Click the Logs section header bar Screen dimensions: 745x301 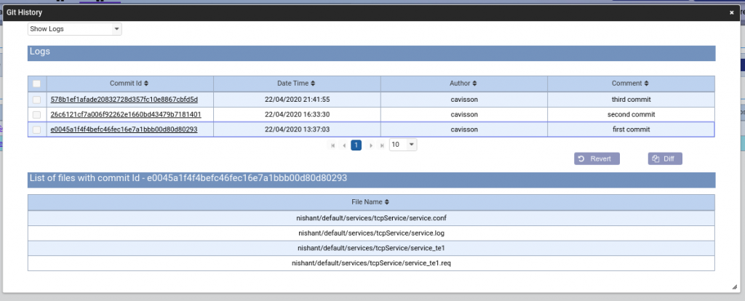371,53
